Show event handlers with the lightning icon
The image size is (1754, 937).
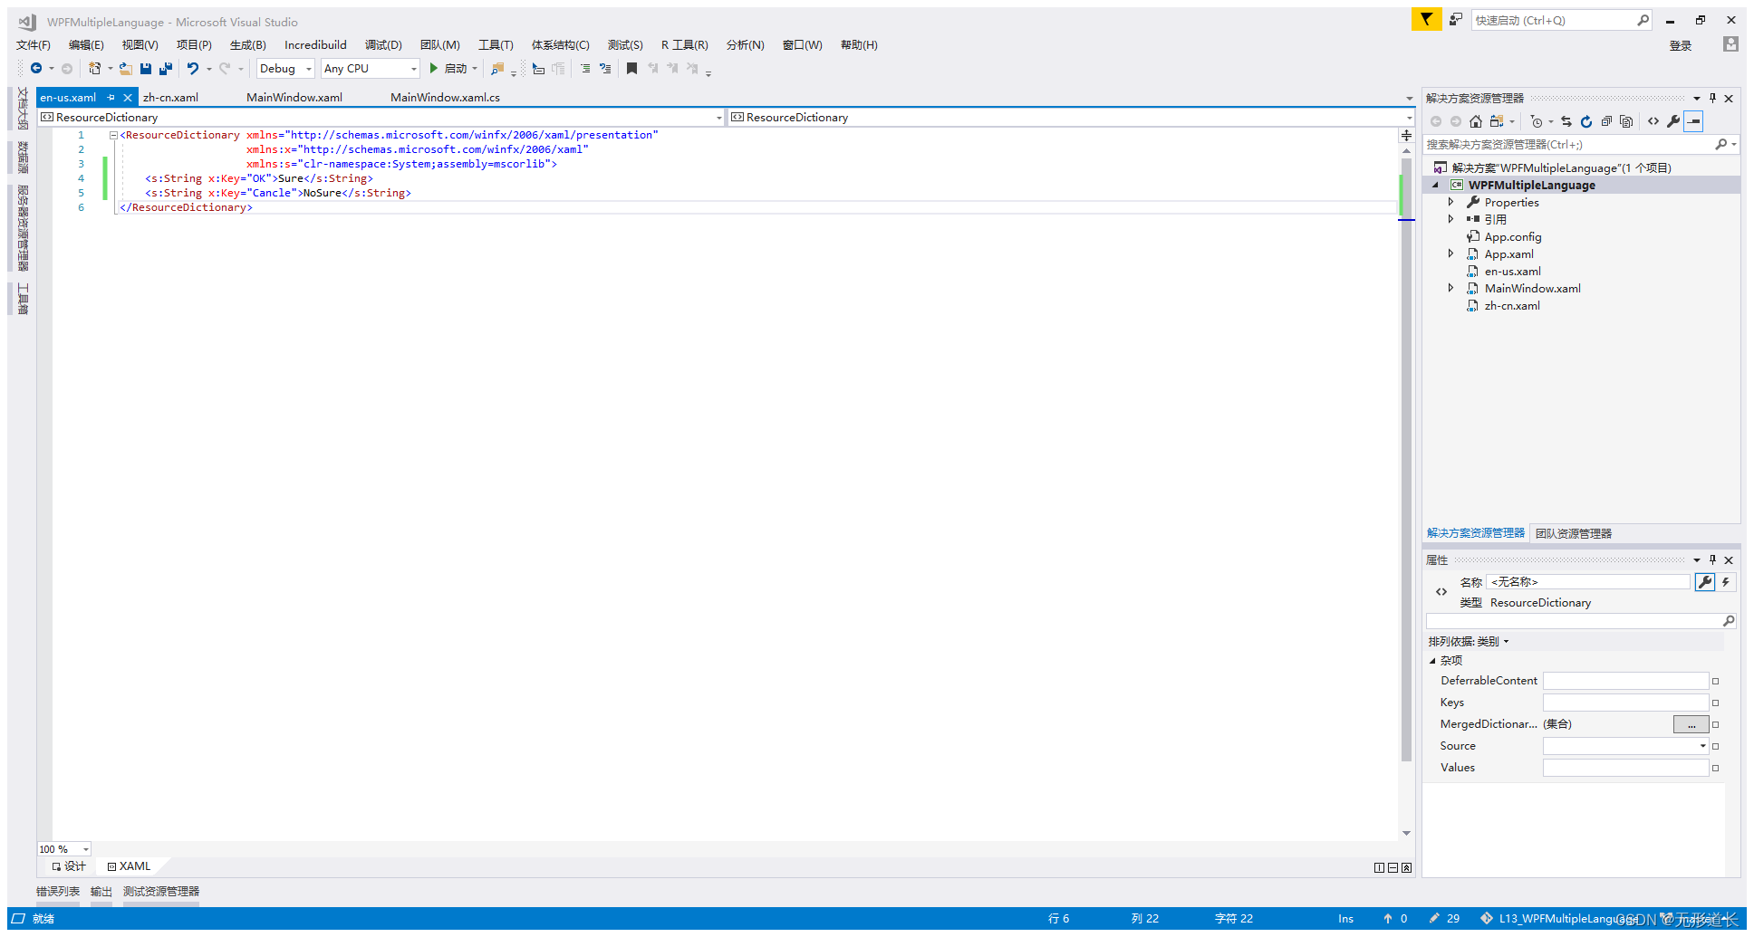click(x=1726, y=582)
